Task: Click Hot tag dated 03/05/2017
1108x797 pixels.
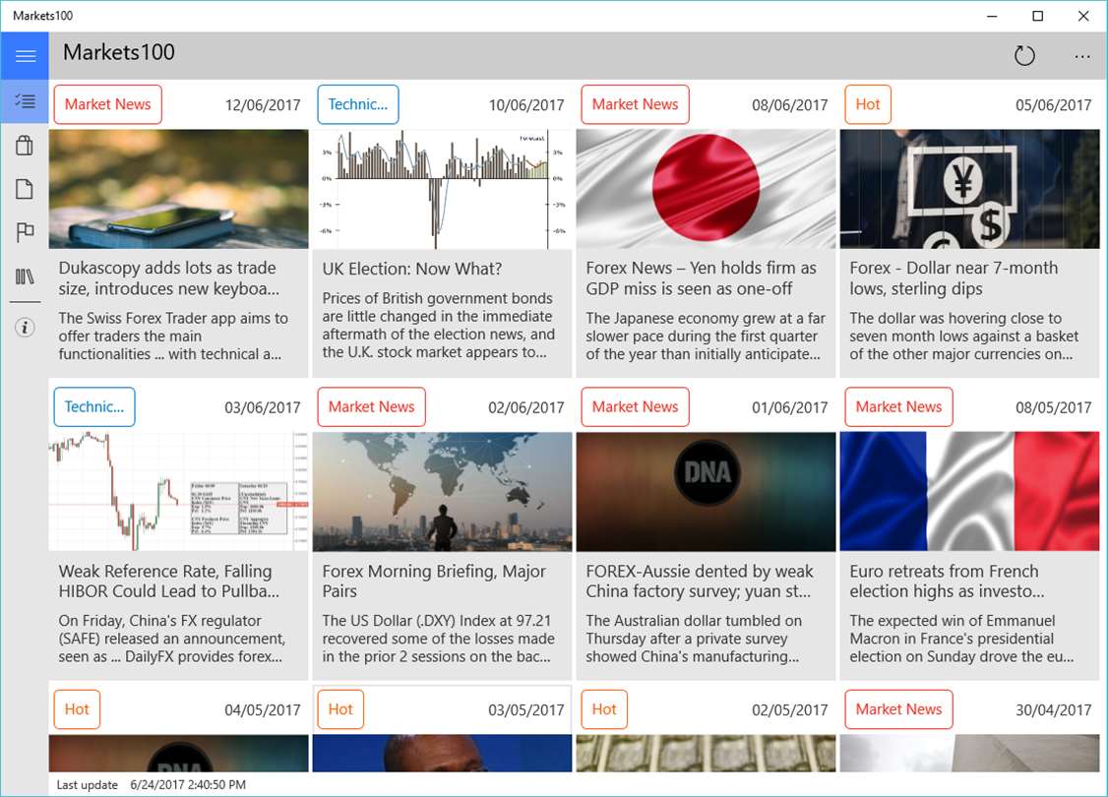Action: coord(340,709)
